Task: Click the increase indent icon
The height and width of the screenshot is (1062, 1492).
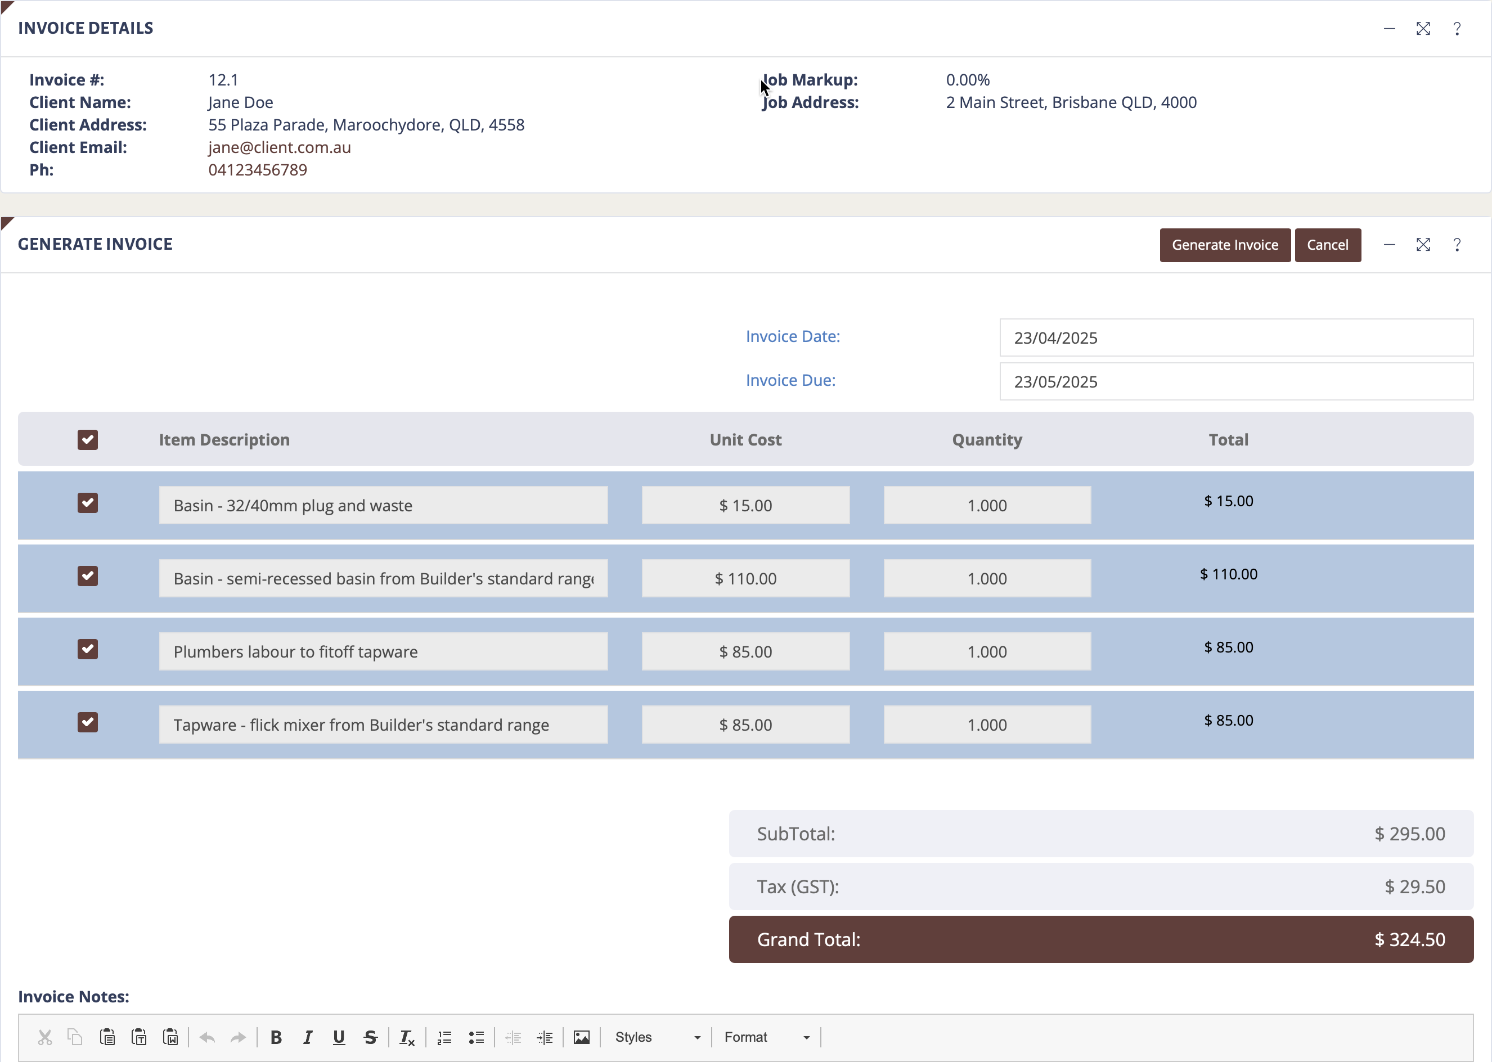Action: (x=545, y=1037)
